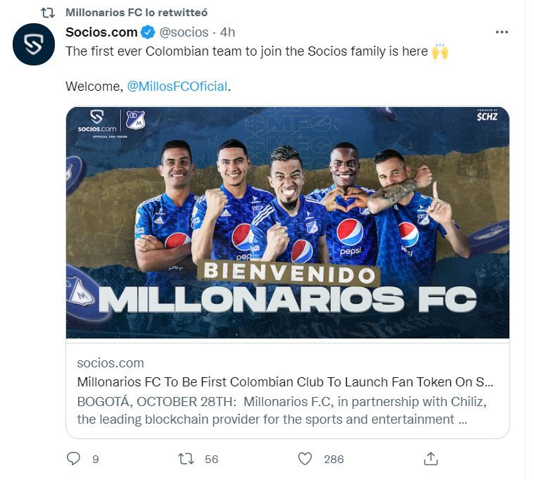Viewport: 534px width, 480px height.
Task: Click the 56 retweets count
Action: 211,459
